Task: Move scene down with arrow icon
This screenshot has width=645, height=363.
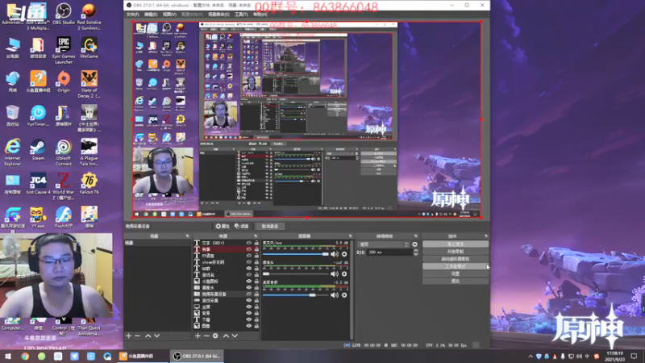Action: pyautogui.click(x=156, y=336)
